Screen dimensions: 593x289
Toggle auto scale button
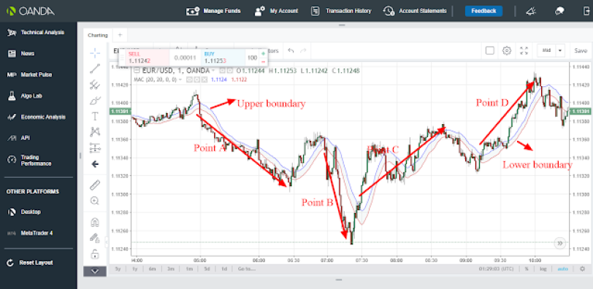tap(562, 269)
